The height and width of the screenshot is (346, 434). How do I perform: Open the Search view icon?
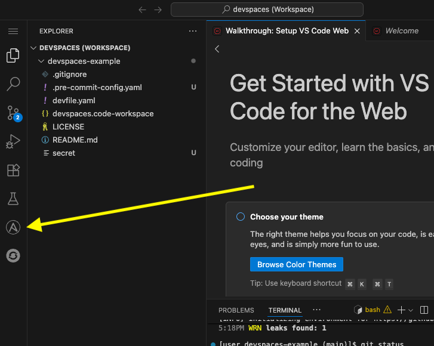13,84
